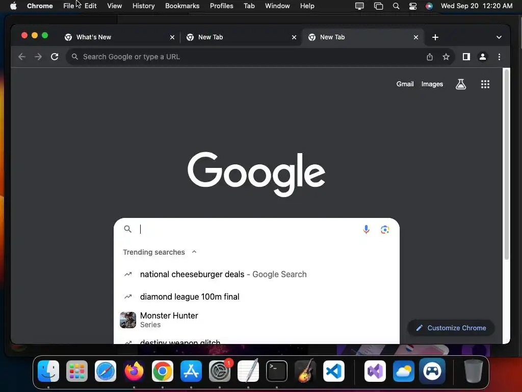This screenshot has height=392, width=522.
Task: Open the File menu
Action: (69, 6)
